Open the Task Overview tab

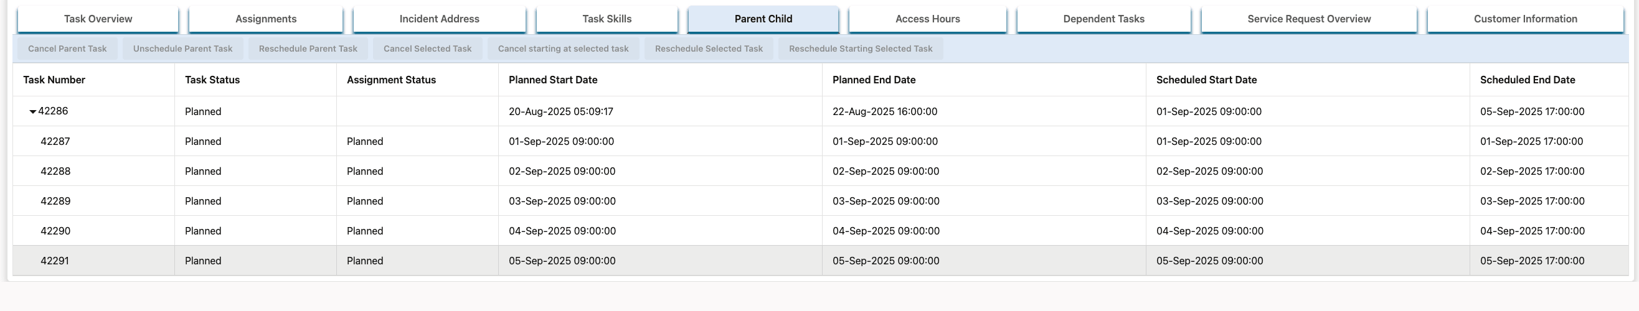pyautogui.click(x=98, y=19)
